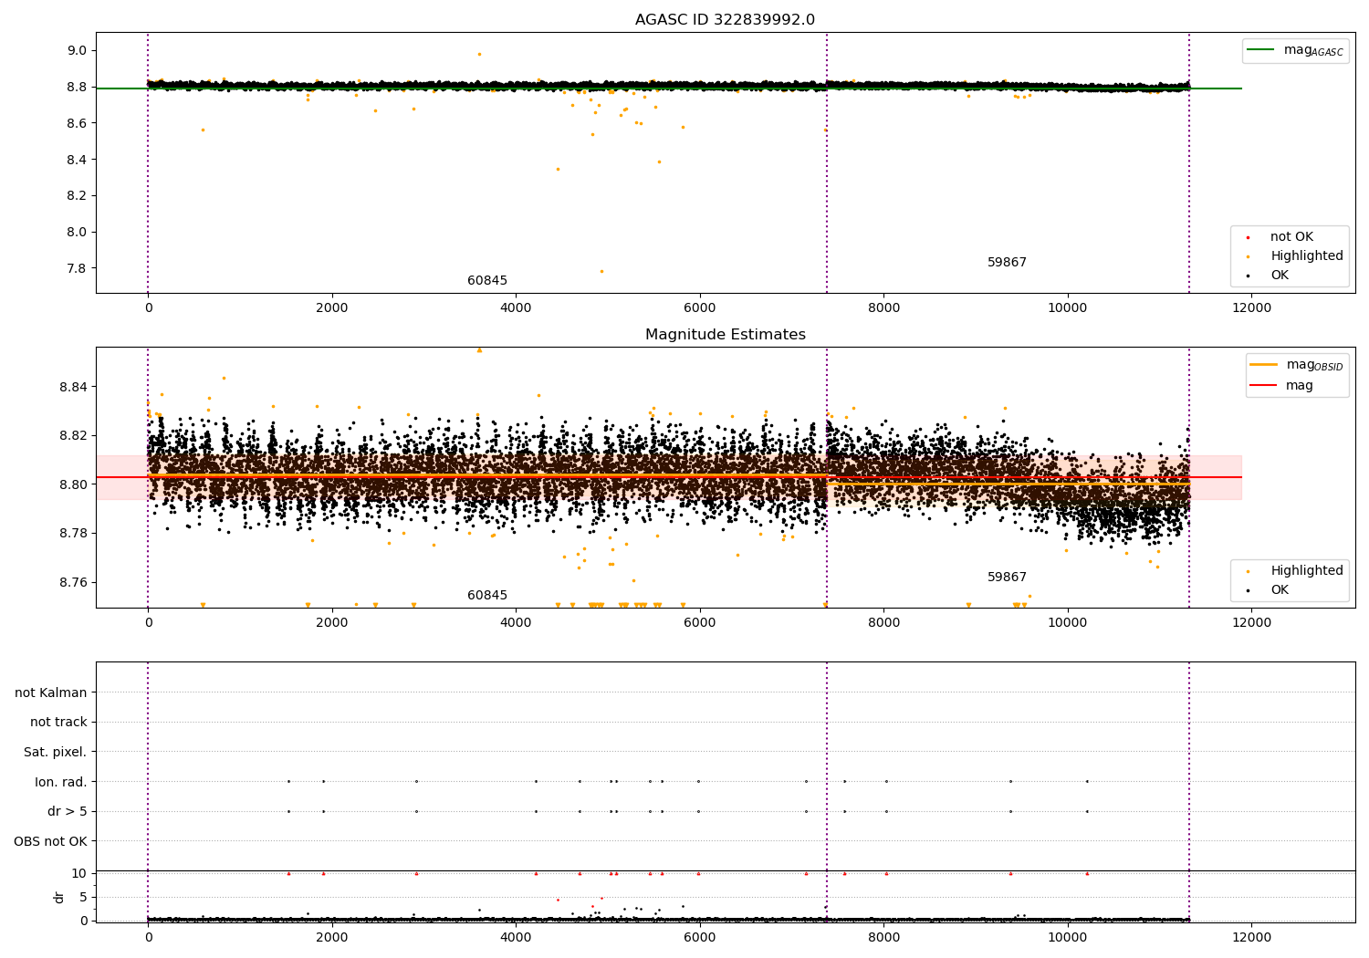This screenshot has height=958, width=1369.
Task: Click the 'OBS not OK' row label
Action: (50, 841)
